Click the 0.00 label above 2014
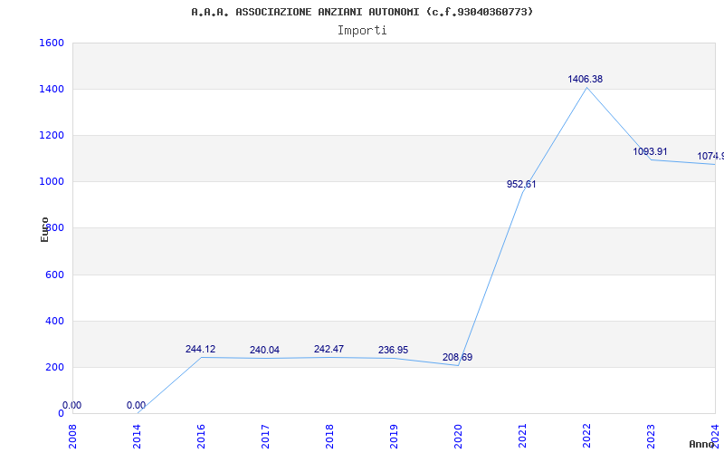The width and height of the screenshot is (724, 453). coord(137,405)
